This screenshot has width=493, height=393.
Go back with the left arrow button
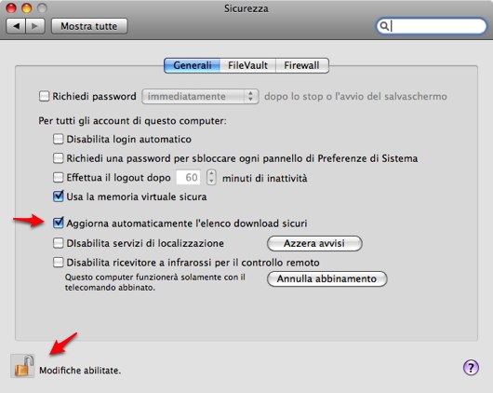[16, 26]
